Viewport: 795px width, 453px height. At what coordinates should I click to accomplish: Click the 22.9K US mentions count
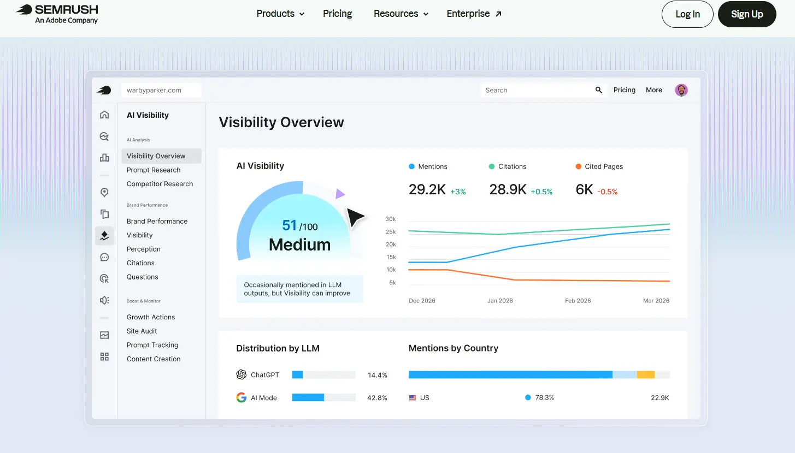click(x=660, y=398)
